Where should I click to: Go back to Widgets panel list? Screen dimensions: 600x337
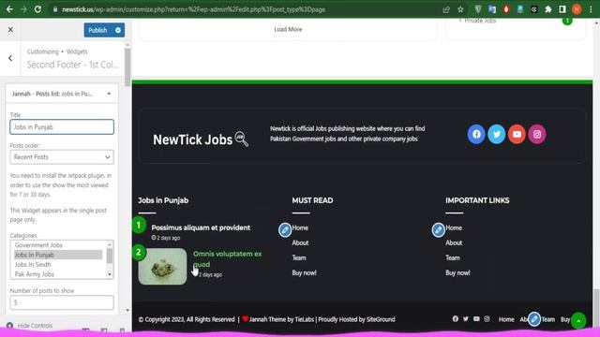pyautogui.click(x=10, y=58)
